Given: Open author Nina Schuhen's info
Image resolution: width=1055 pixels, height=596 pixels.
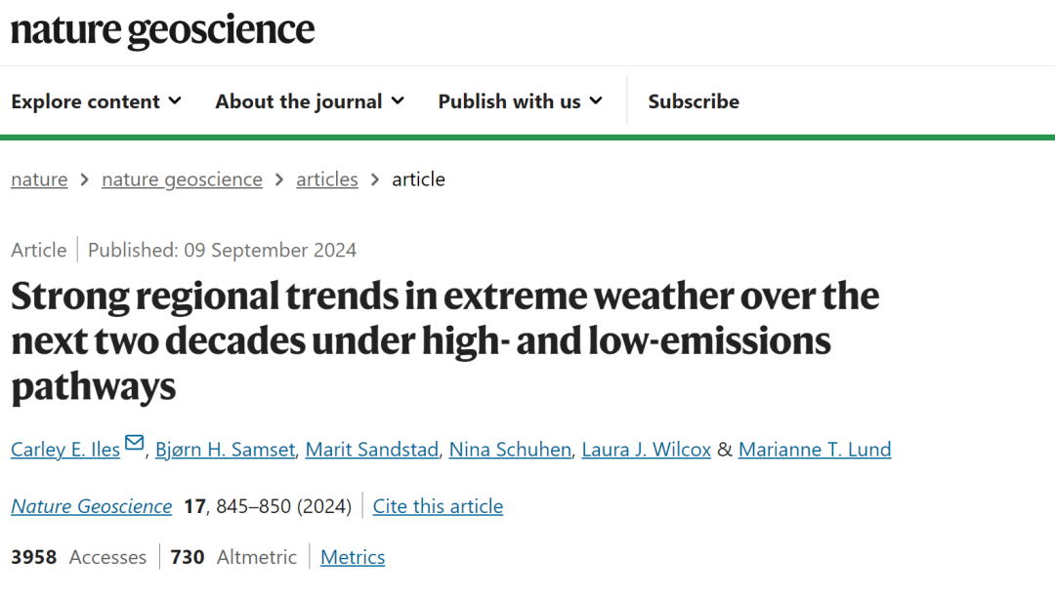Looking at the screenshot, I should click(x=510, y=450).
